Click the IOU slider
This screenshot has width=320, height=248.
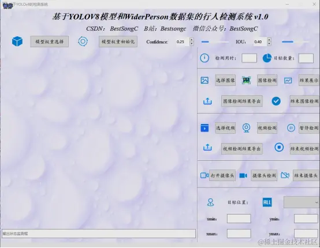(x=295, y=42)
